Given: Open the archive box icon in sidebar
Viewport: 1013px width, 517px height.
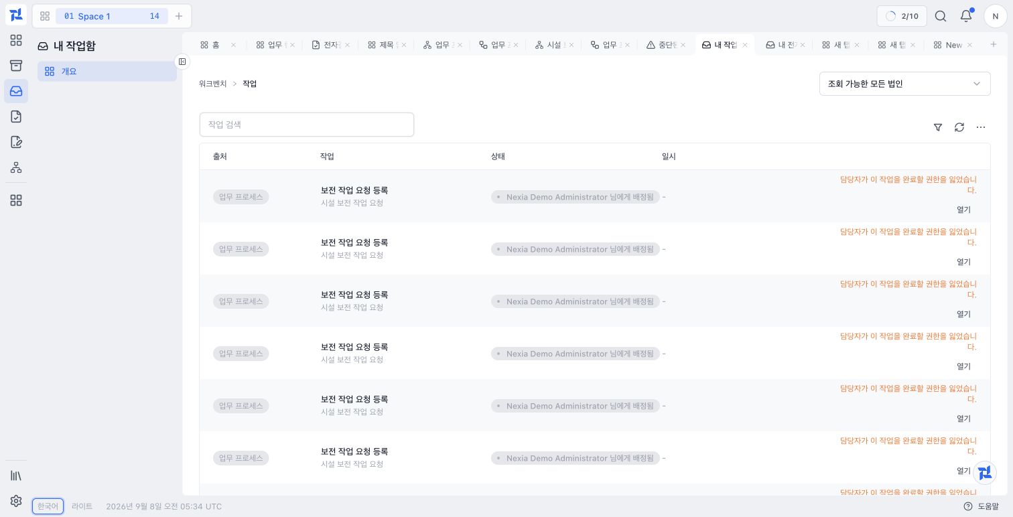Looking at the screenshot, I should click(16, 66).
